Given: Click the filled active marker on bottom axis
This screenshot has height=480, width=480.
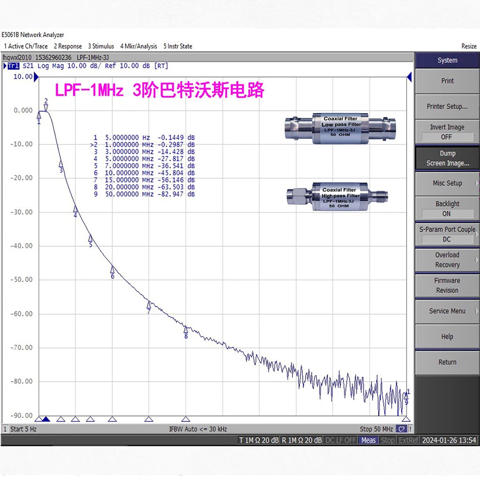Looking at the screenshot, I should click(x=46, y=419).
